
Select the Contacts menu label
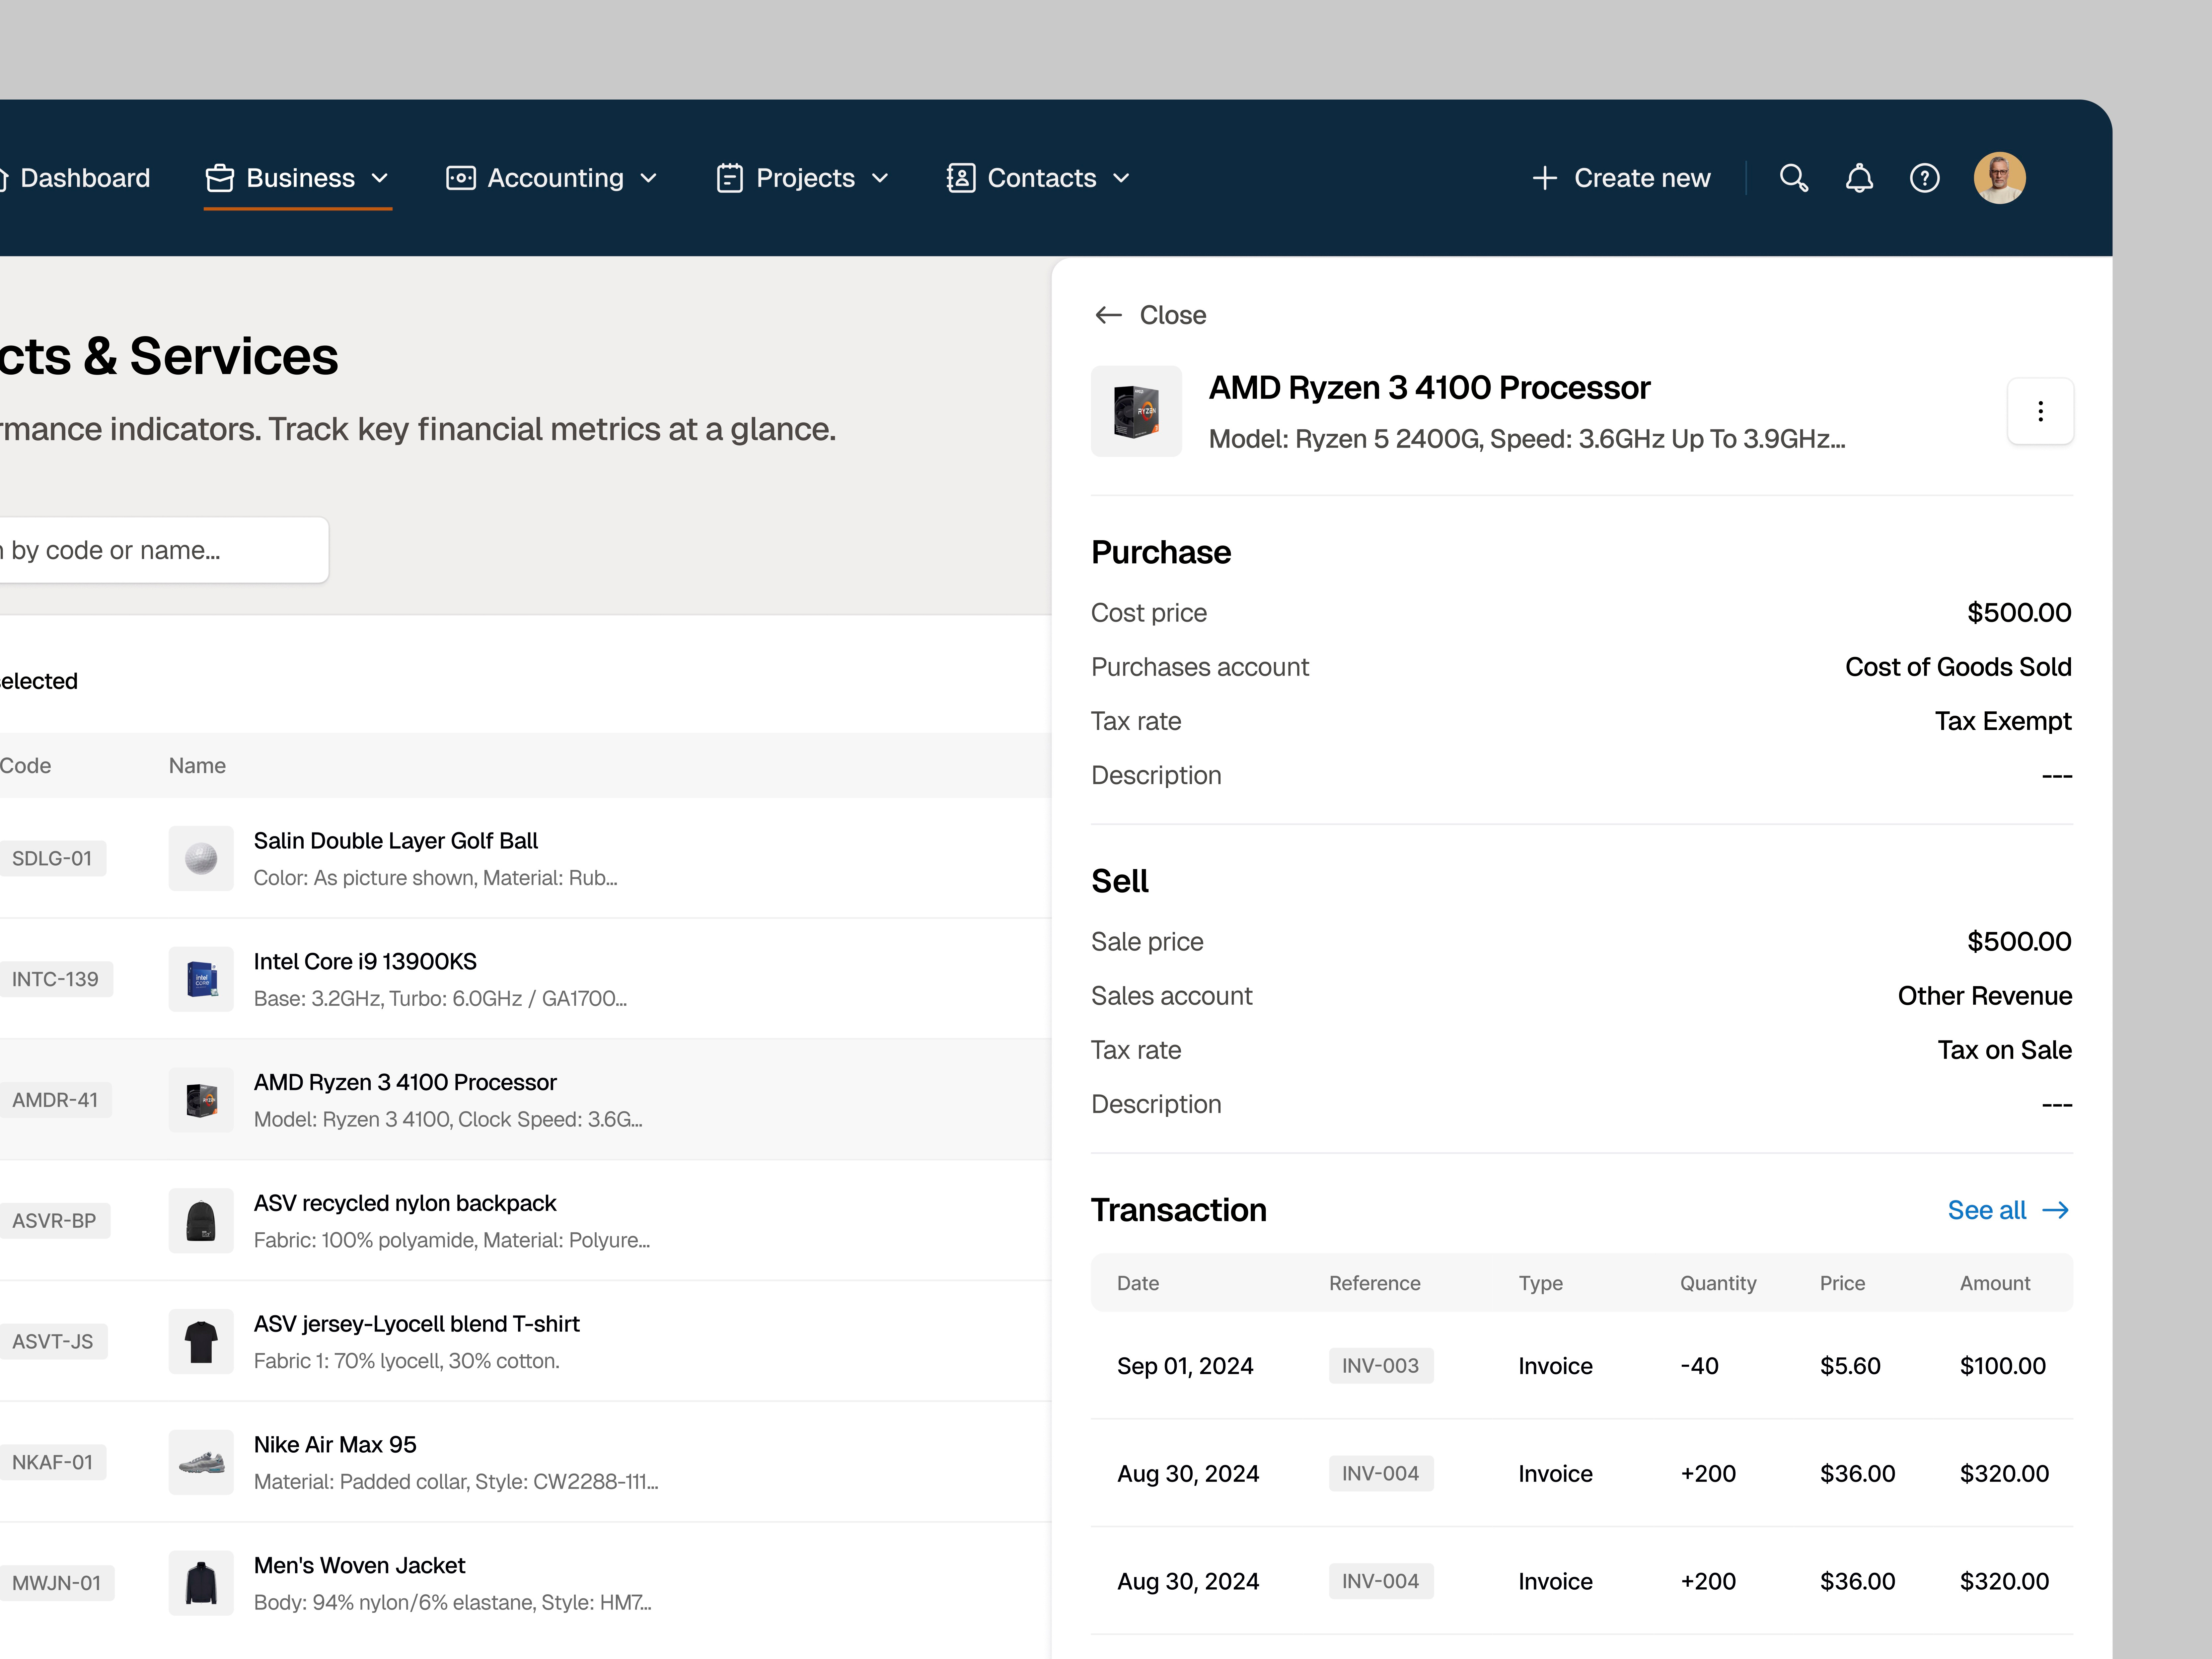click(1042, 178)
